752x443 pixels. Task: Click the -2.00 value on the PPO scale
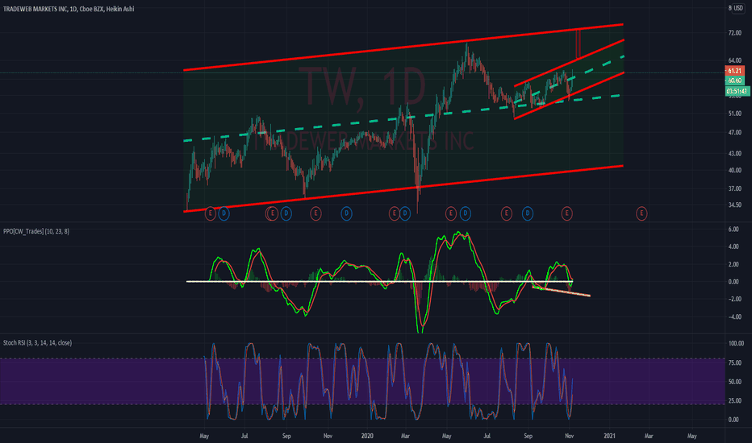pyautogui.click(x=733, y=299)
